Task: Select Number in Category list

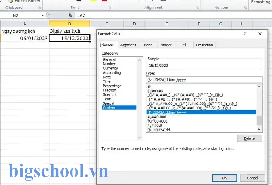Action: click(x=119, y=64)
